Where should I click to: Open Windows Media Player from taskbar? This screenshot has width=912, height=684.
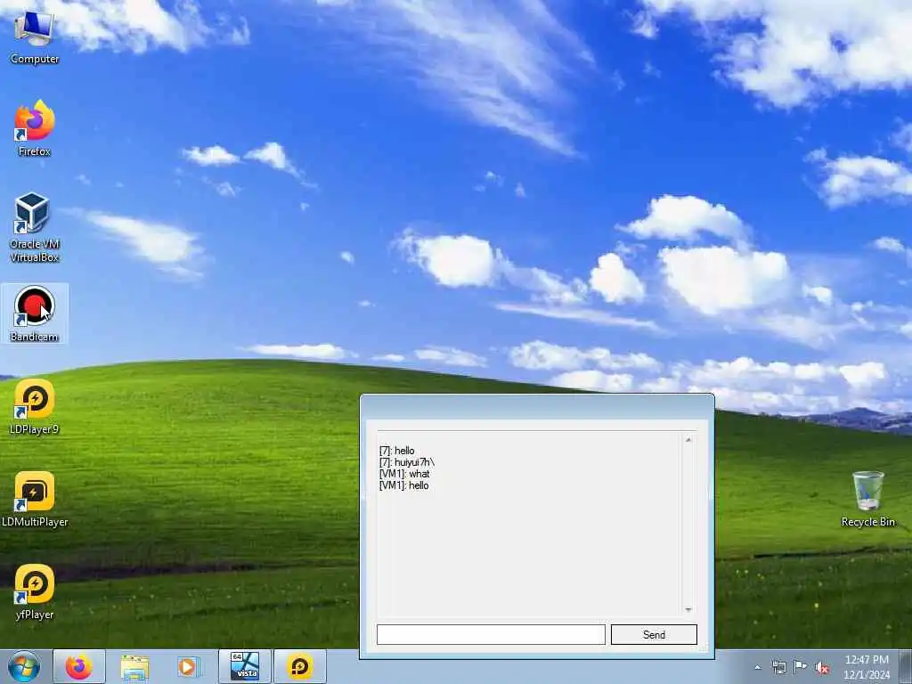point(188,666)
